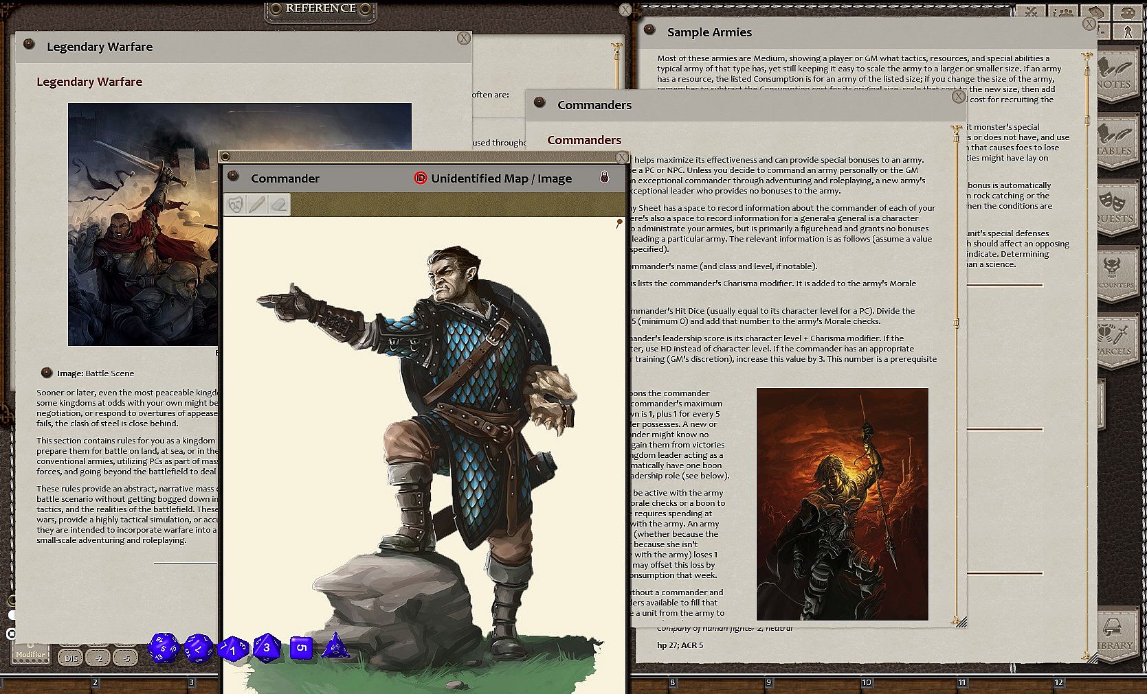Pick the blue d12 die
The width and height of the screenshot is (1147, 694).
click(198, 648)
